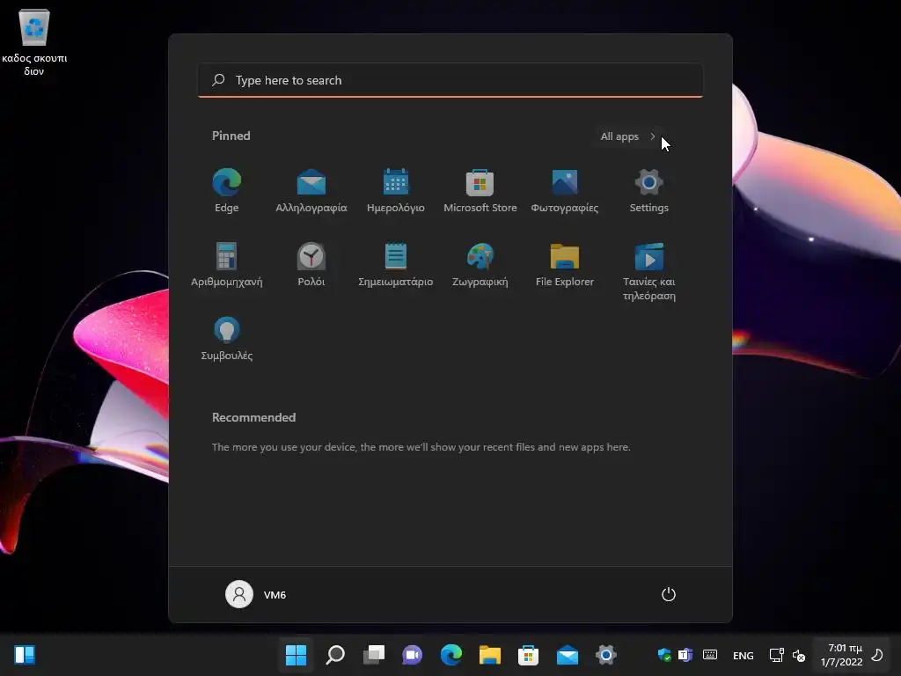Launch Edge from the taskbar
The width and height of the screenshot is (901, 676).
coord(451,655)
